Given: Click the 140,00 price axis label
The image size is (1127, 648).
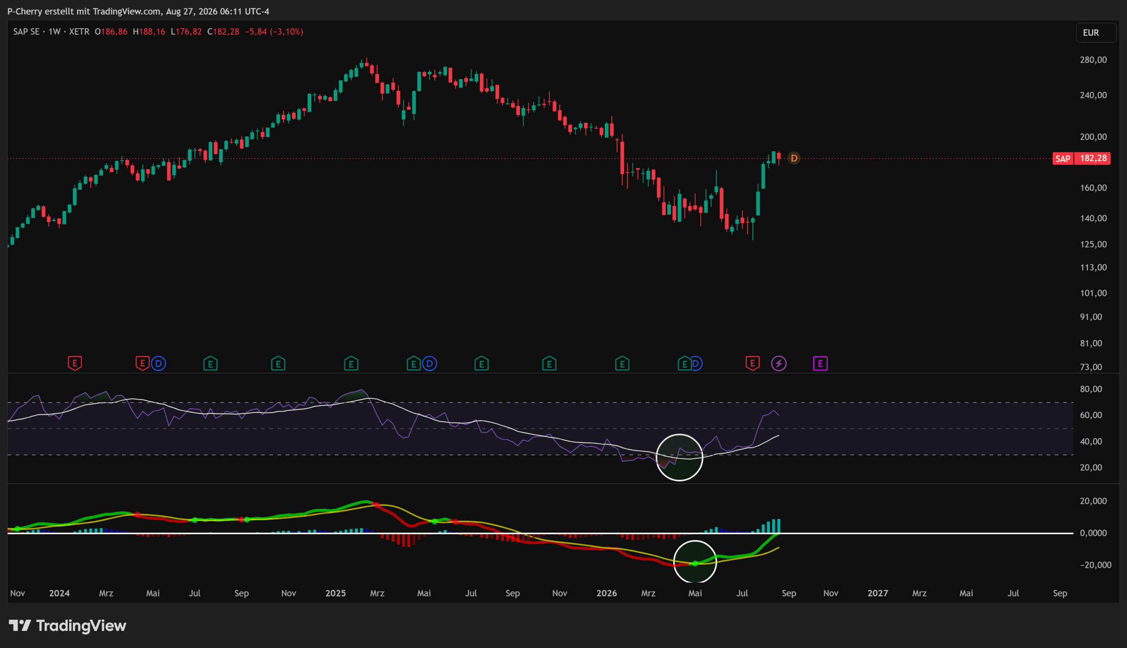Looking at the screenshot, I should coord(1093,218).
